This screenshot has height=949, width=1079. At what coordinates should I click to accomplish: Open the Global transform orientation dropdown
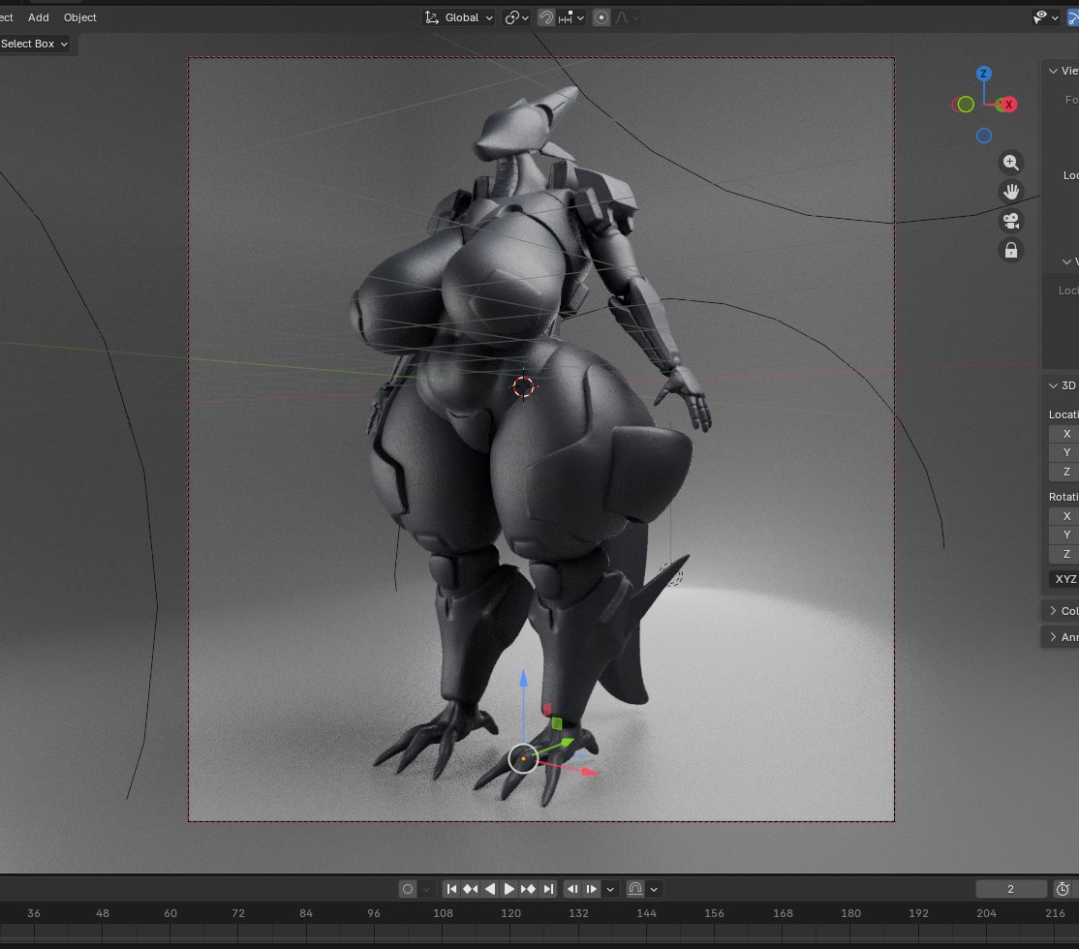(x=459, y=17)
